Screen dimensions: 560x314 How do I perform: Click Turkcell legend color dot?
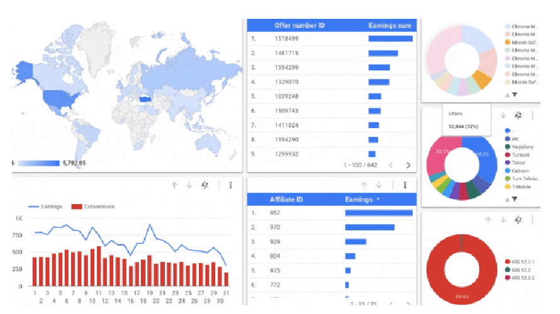[508, 154]
